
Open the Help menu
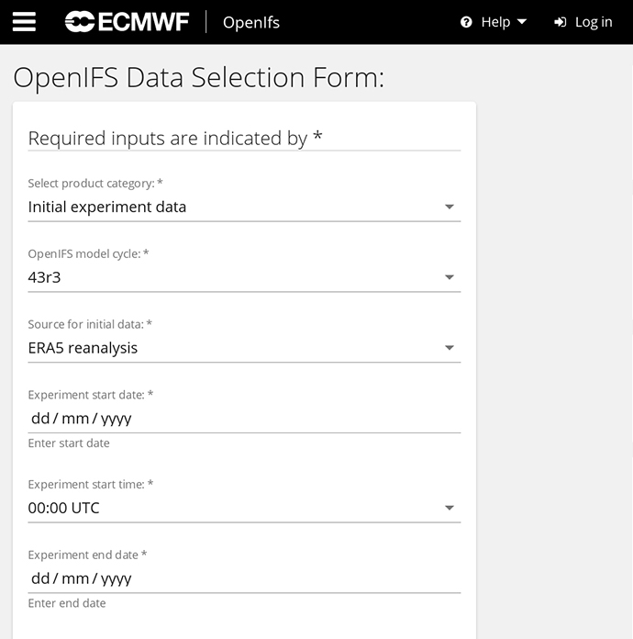pyautogui.click(x=494, y=22)
